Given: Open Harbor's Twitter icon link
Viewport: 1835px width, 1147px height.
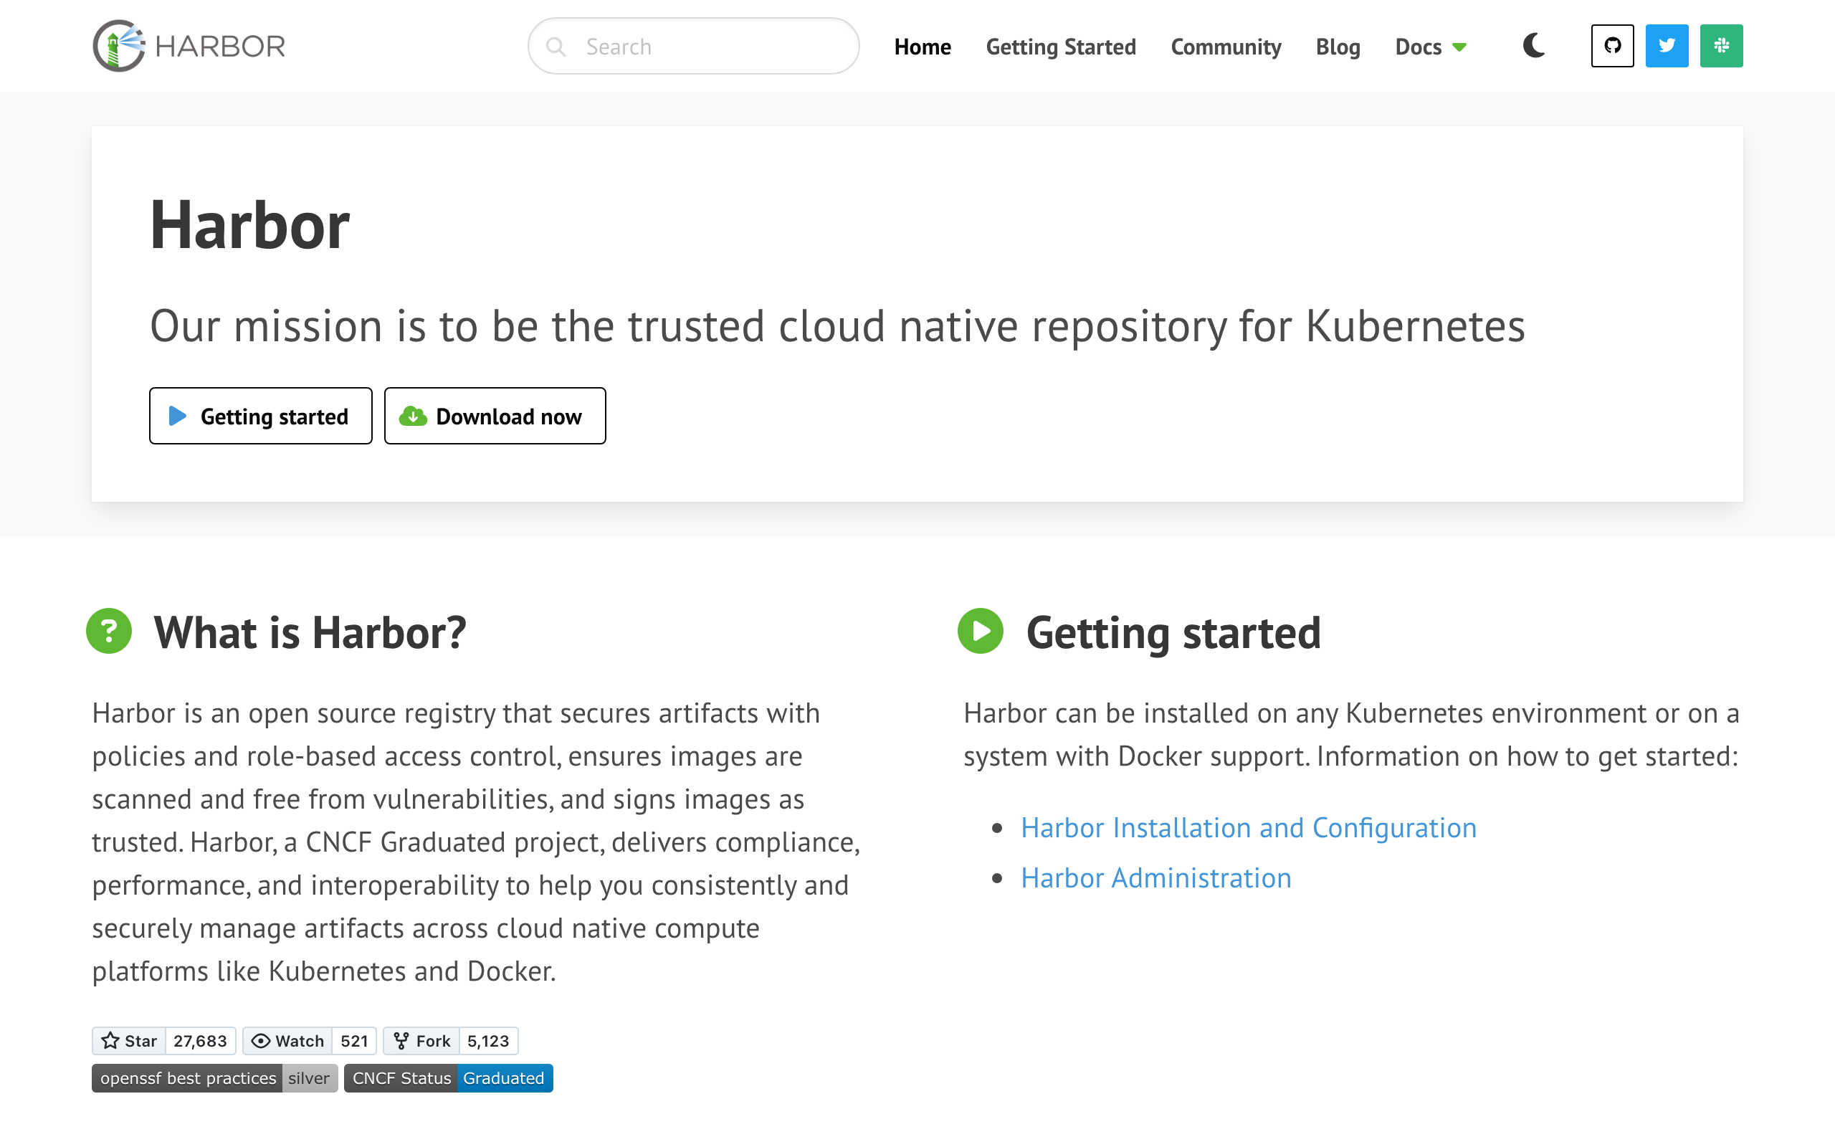Looking at the screenshot, I should (x=1667, y=47).
